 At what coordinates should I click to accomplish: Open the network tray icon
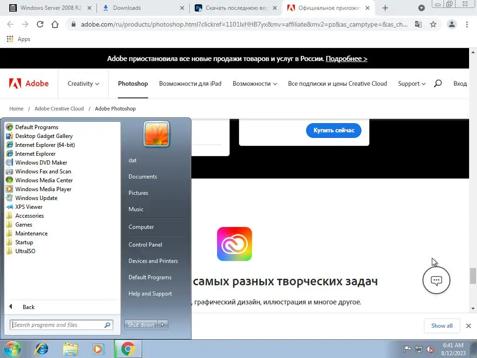pyautogui.click(x=419, y=349)
